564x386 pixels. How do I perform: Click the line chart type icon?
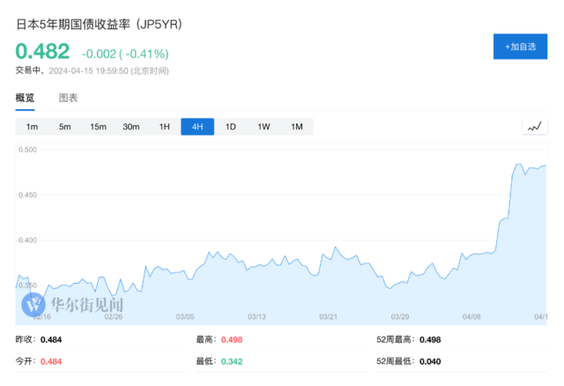point(534,127)
